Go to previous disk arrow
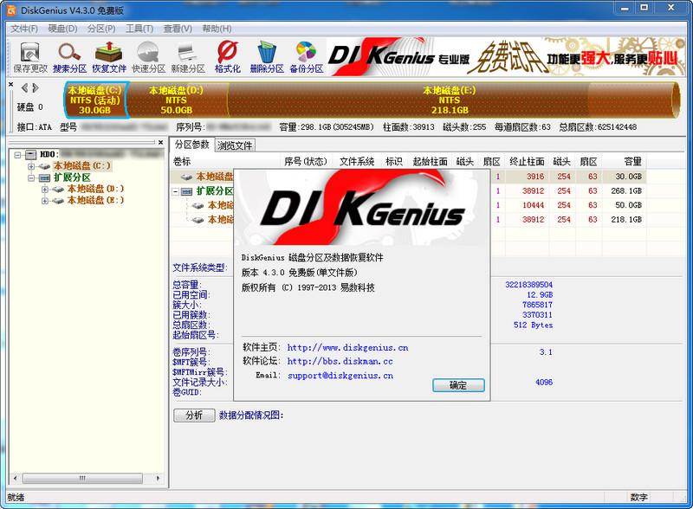693x509 pixels. point(24,88)
